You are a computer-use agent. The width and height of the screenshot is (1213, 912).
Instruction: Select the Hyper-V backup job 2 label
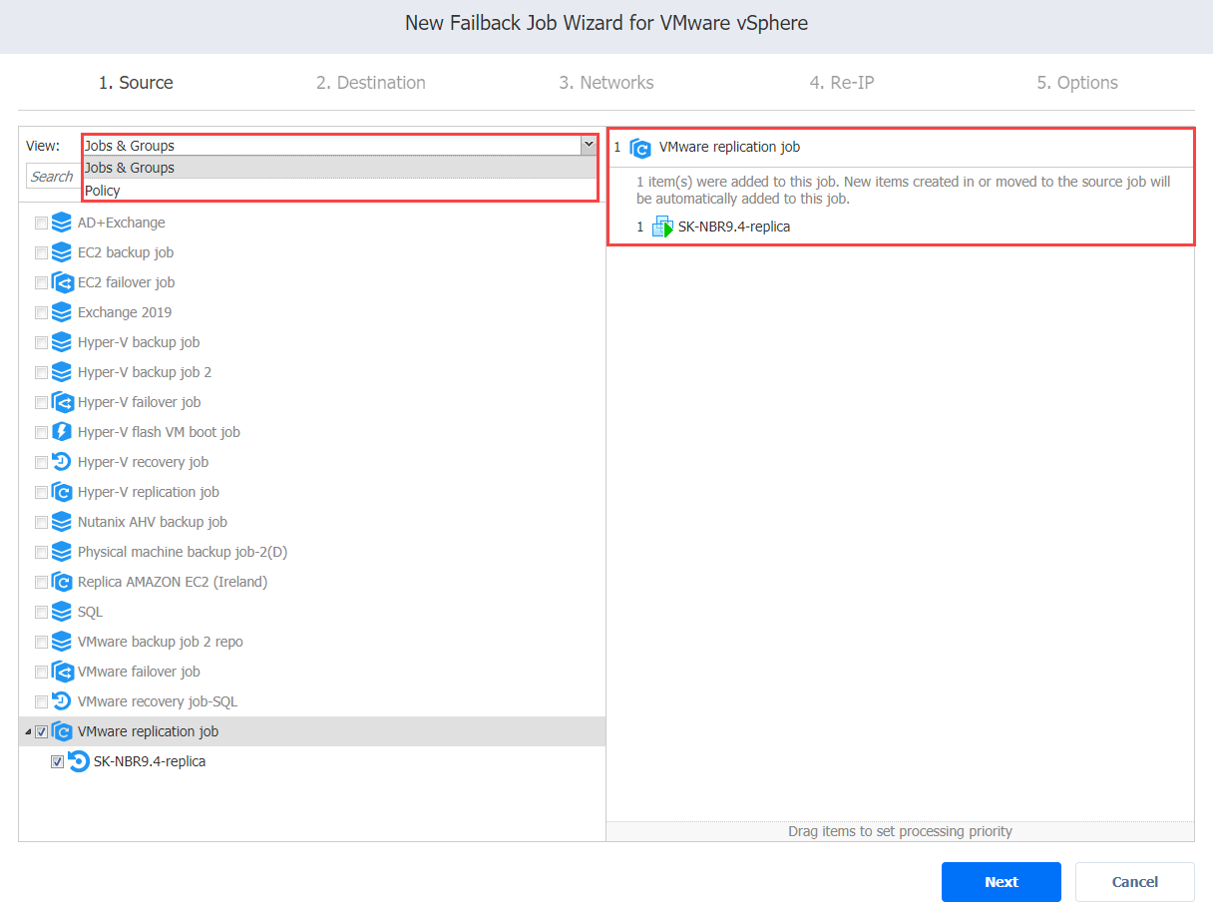pos(145,372)
